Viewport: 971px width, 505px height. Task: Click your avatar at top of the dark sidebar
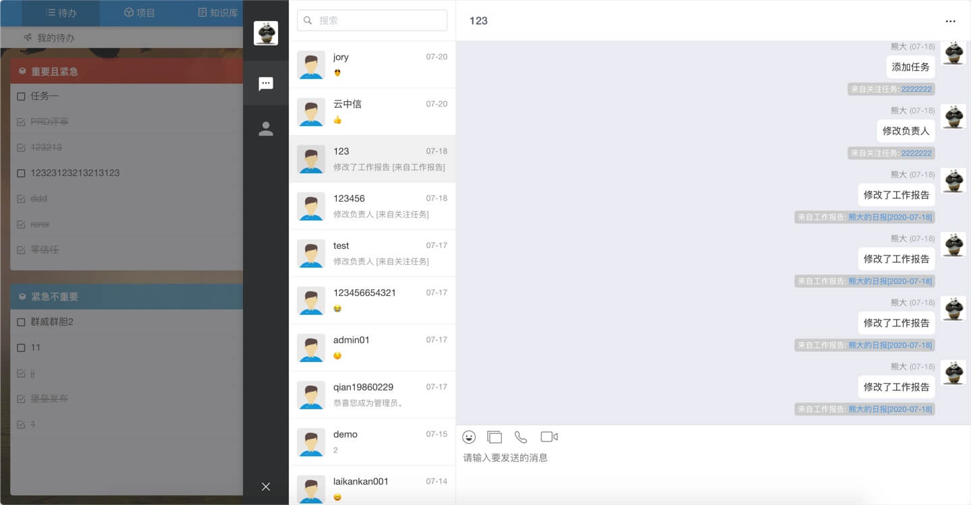pyautogui.click(x=266, y=32)
